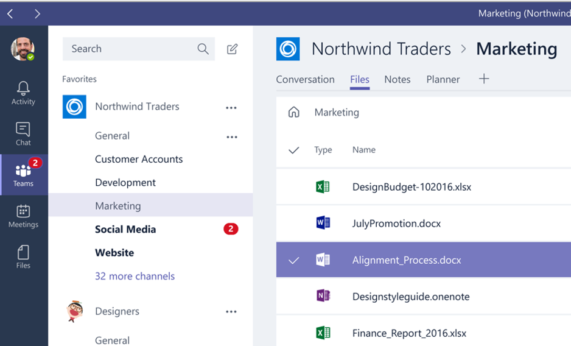
Task: Click the Northwind Traders header logo
Action: [288, 49]
